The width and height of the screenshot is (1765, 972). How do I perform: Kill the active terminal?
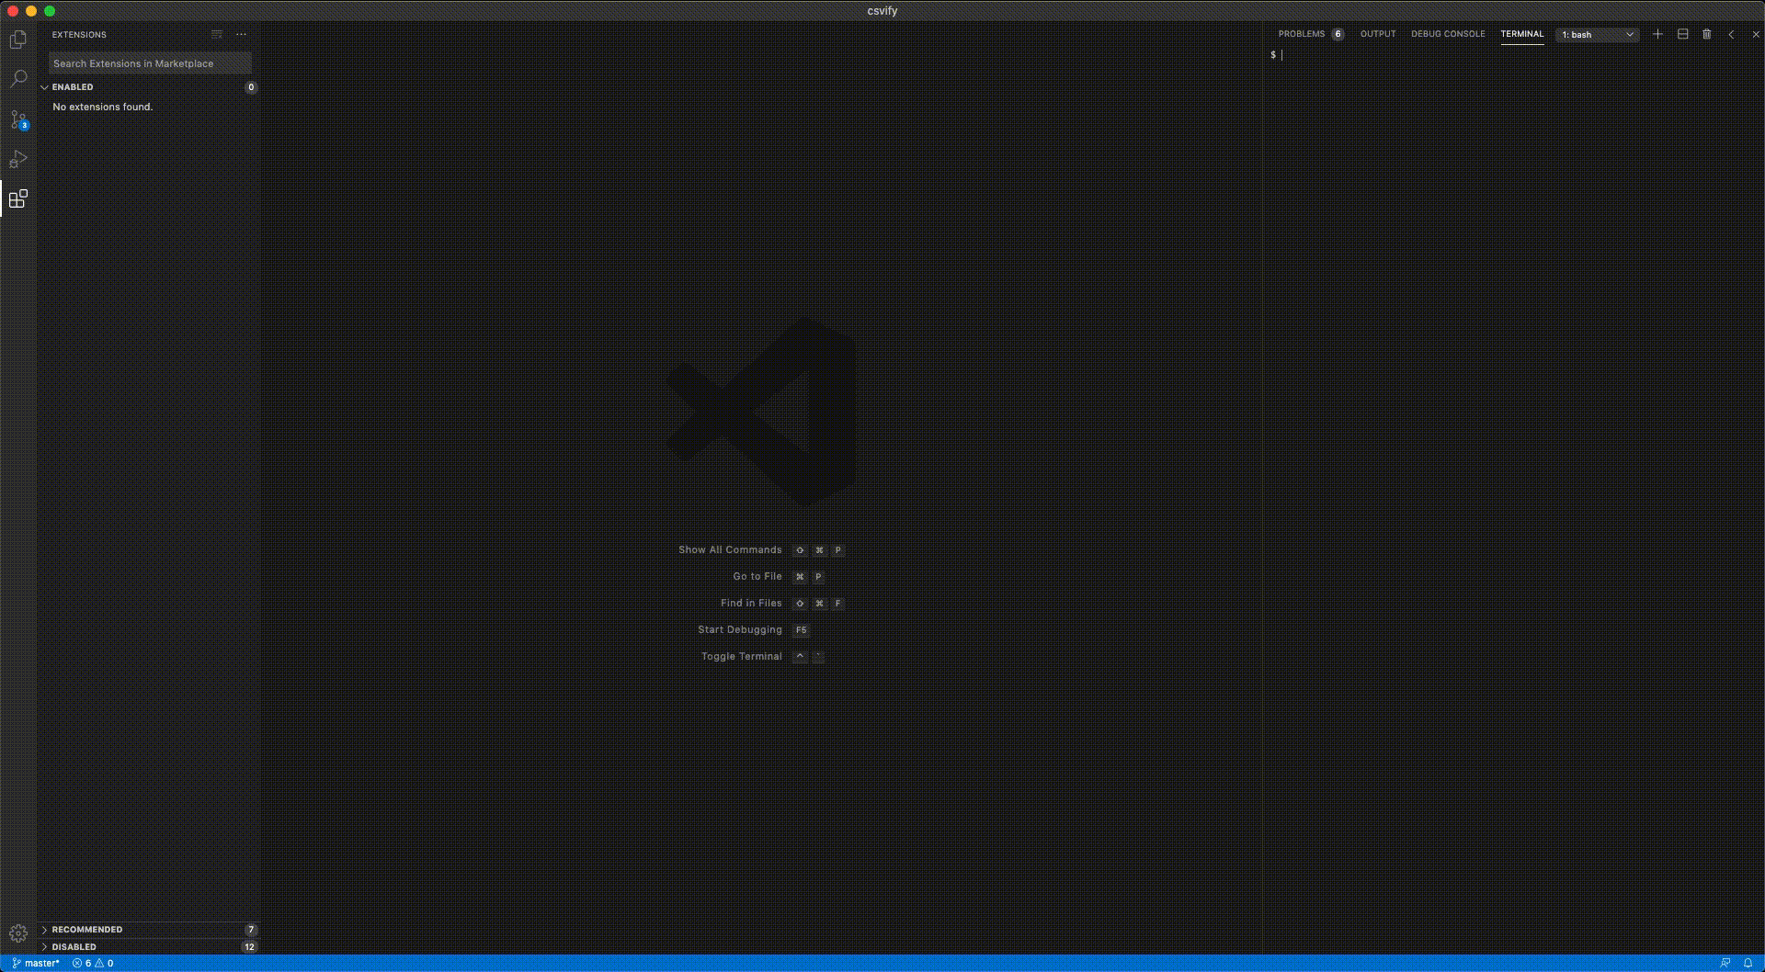(x=1707, y=34)
